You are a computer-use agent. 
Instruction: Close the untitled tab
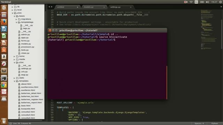(x=77, y=7)
